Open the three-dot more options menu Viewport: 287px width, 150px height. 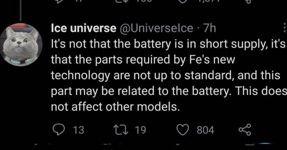pyautogui.click(x=284, y=28)
